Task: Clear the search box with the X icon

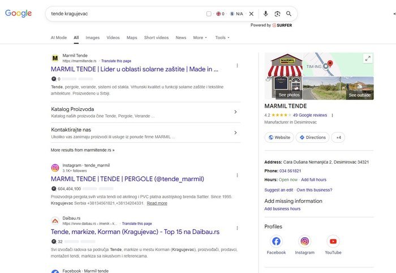Action: [x=251, y=14]
